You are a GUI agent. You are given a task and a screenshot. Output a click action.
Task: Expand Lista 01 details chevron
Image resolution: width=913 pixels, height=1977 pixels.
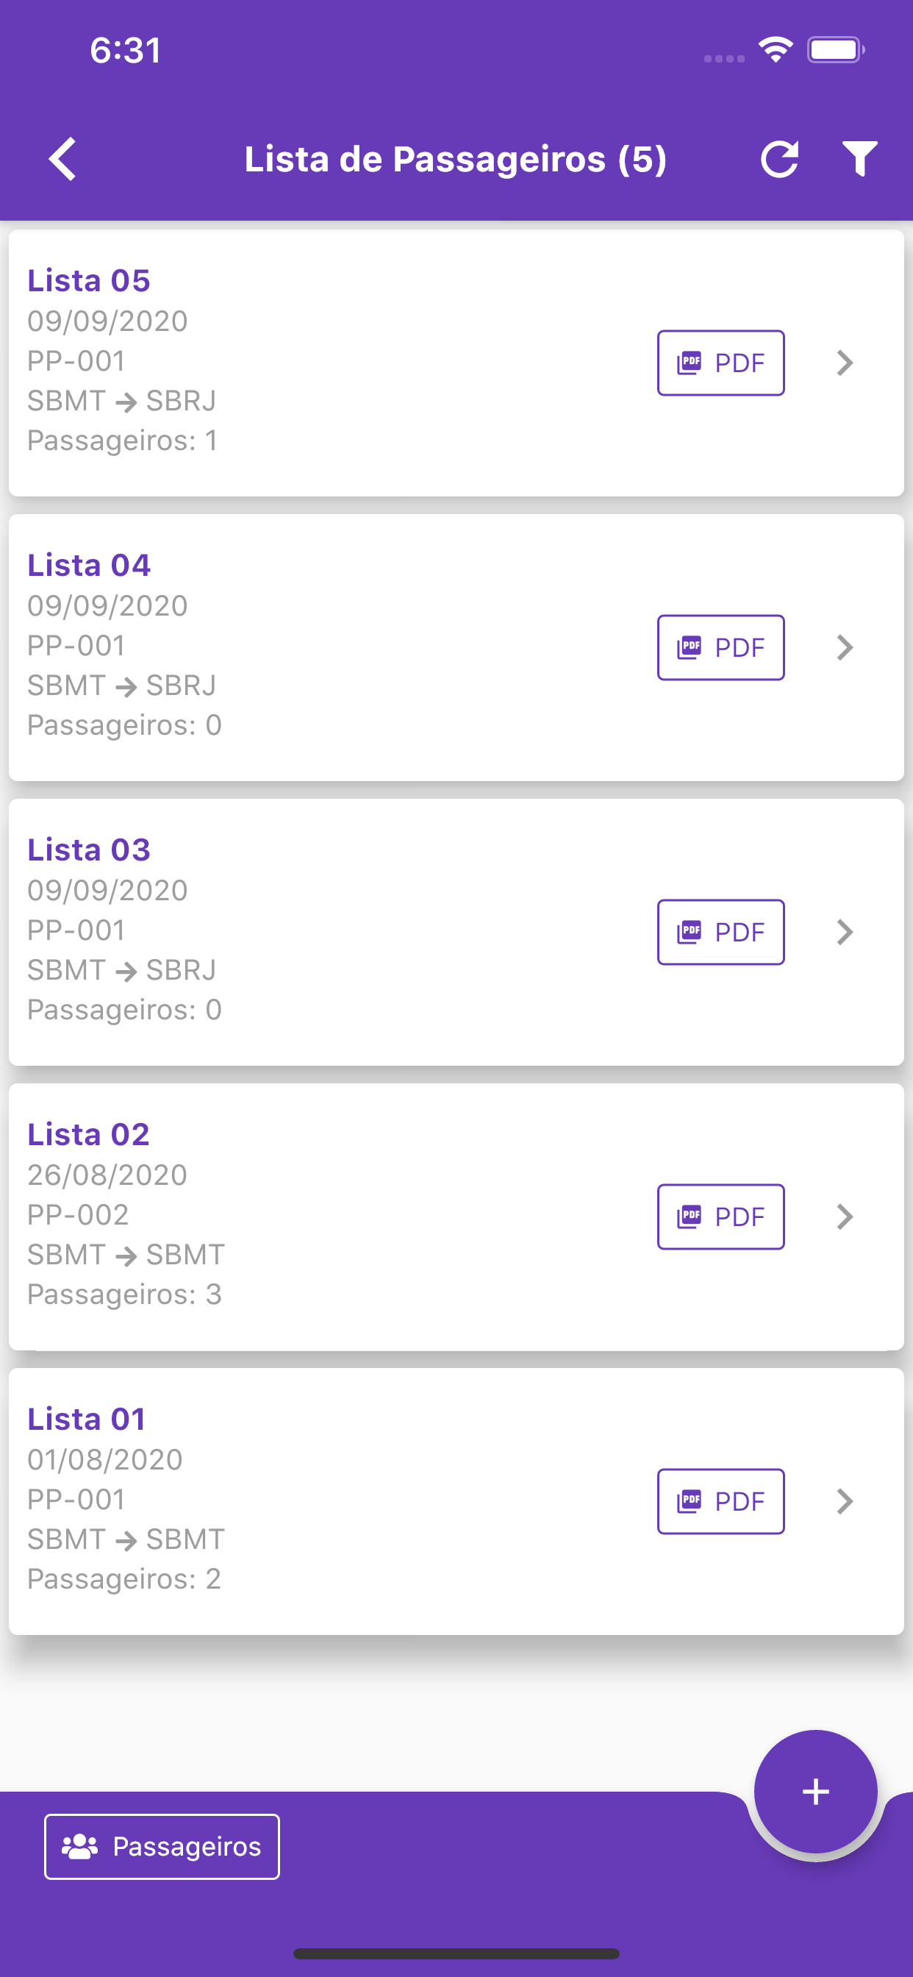845,1501
